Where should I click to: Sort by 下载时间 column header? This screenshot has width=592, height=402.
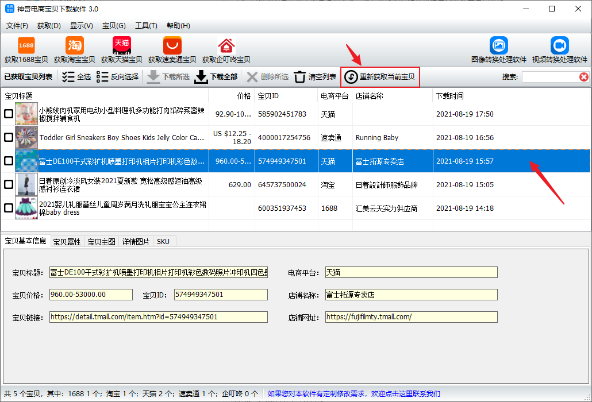pos(512,96)
